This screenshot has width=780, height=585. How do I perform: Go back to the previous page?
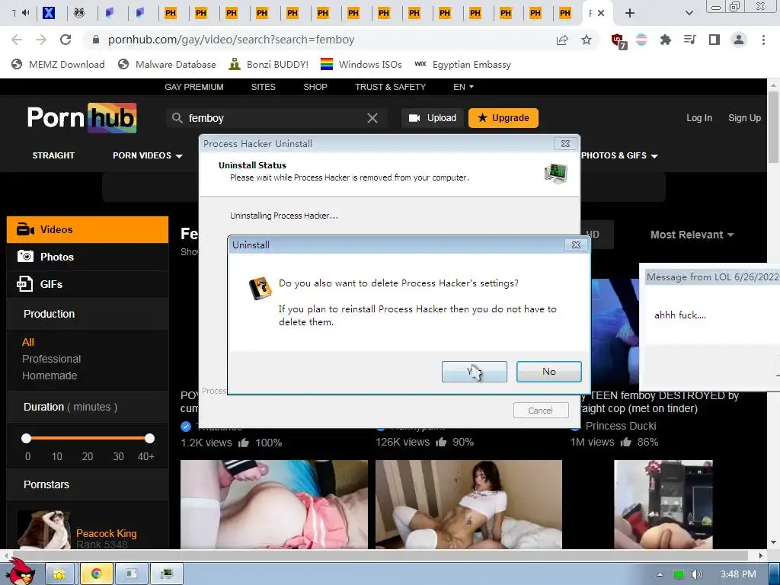(17, 40)
